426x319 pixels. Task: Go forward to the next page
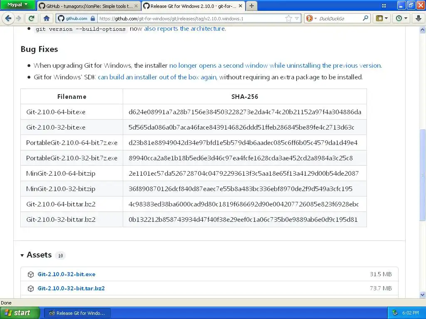[x=18, y=18]
